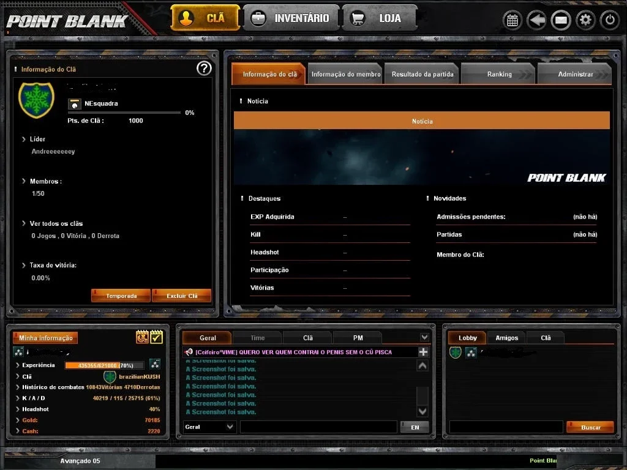Expand Ver todos os clãs chevron
This screenshot has width=627, height=470.
pyautogui.click(x=24, y=223)
